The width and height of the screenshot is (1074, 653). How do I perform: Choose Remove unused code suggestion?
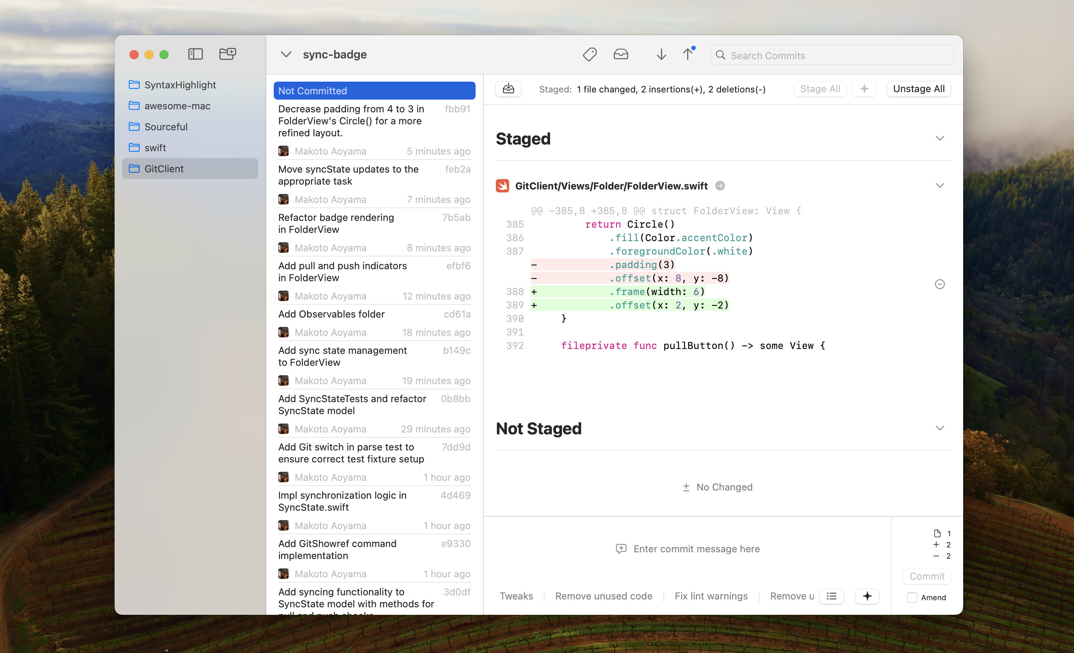(x=604, y=596)
